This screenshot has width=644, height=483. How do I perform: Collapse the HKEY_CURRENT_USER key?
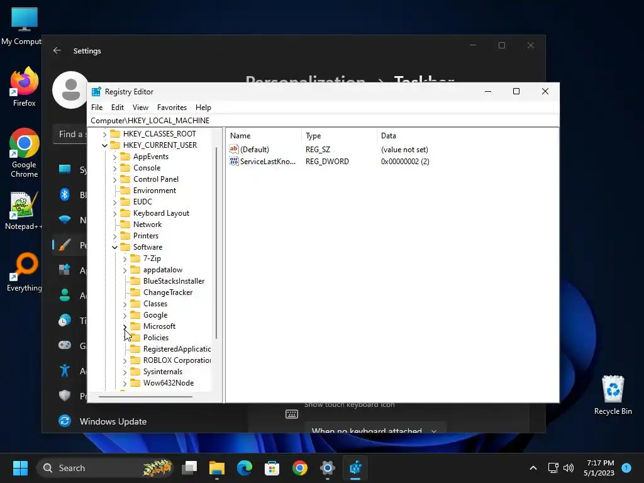[x=105, y=145]
